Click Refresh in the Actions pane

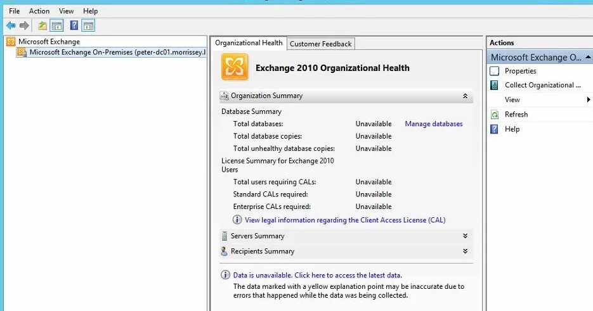tap(516, 114)
